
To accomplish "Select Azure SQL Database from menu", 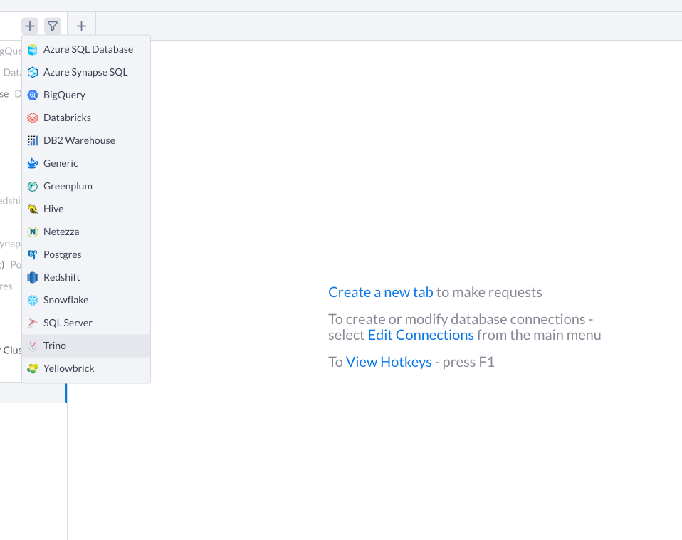I will click(86, 50).
